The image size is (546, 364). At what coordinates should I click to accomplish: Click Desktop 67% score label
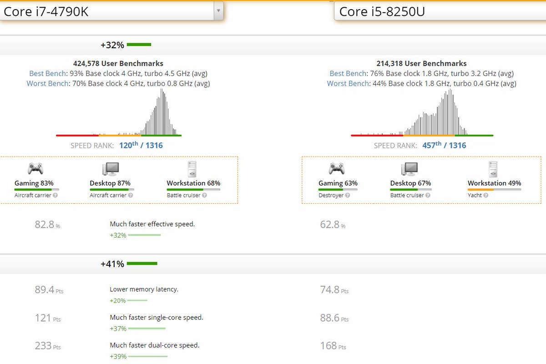point(410,183)
